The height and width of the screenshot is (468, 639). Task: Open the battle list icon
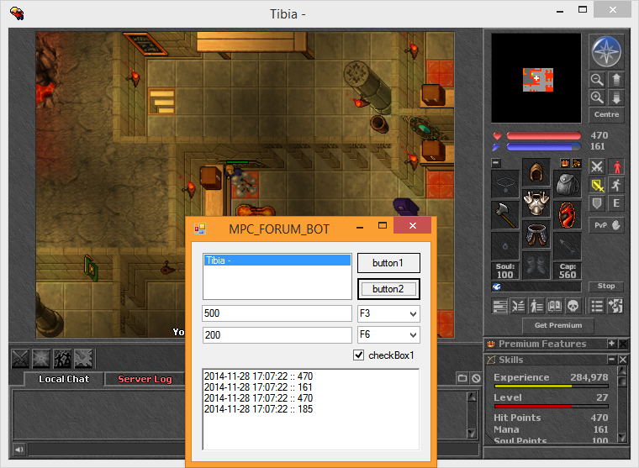pos(519,306)
